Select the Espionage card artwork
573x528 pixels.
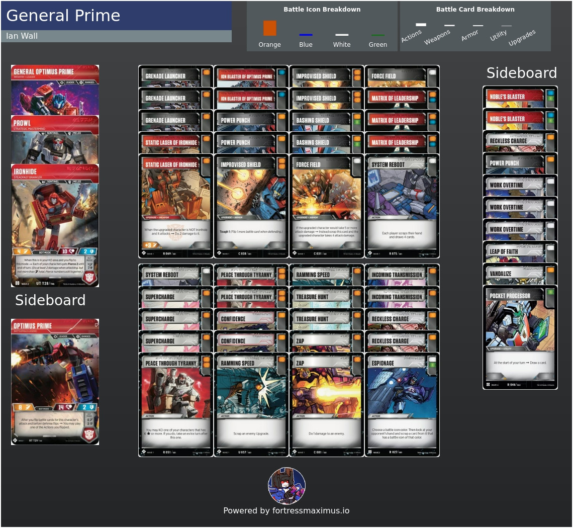pos(402,405)
